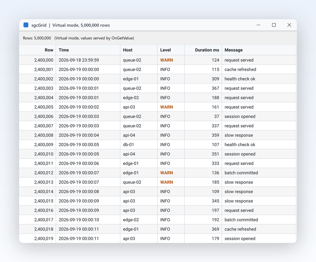Click 'session opened' in row 2,400,006
Screen dimensions: 316x262
click(240, 116)
